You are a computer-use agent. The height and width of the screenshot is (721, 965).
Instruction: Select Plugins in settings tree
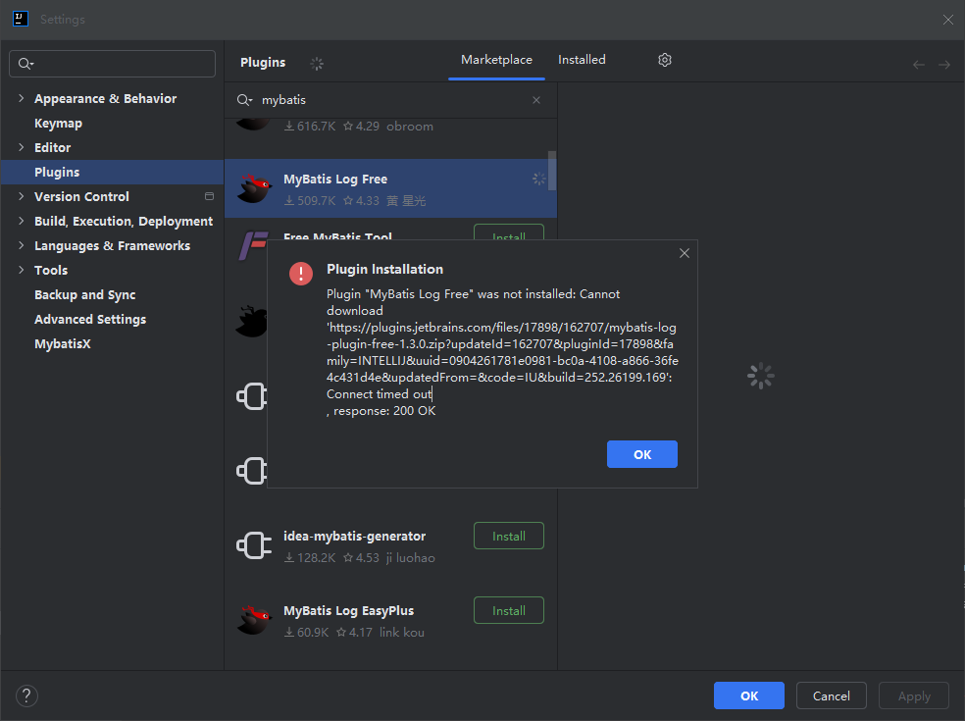pyautogui.click(x=112, y=172)
